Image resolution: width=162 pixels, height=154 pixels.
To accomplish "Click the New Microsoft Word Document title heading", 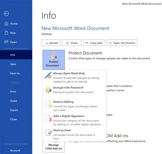I will (75, 28).
